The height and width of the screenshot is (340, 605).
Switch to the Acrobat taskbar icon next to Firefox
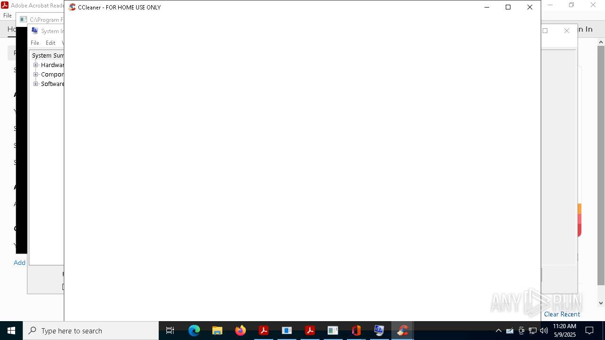(x=264, y=331)
